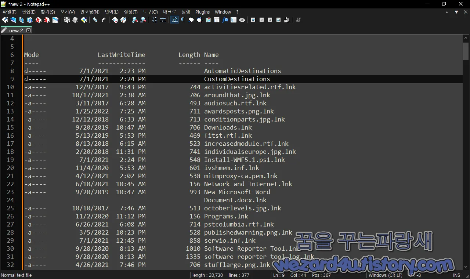Click the Copy toolbar icon

tap(75, 20)
